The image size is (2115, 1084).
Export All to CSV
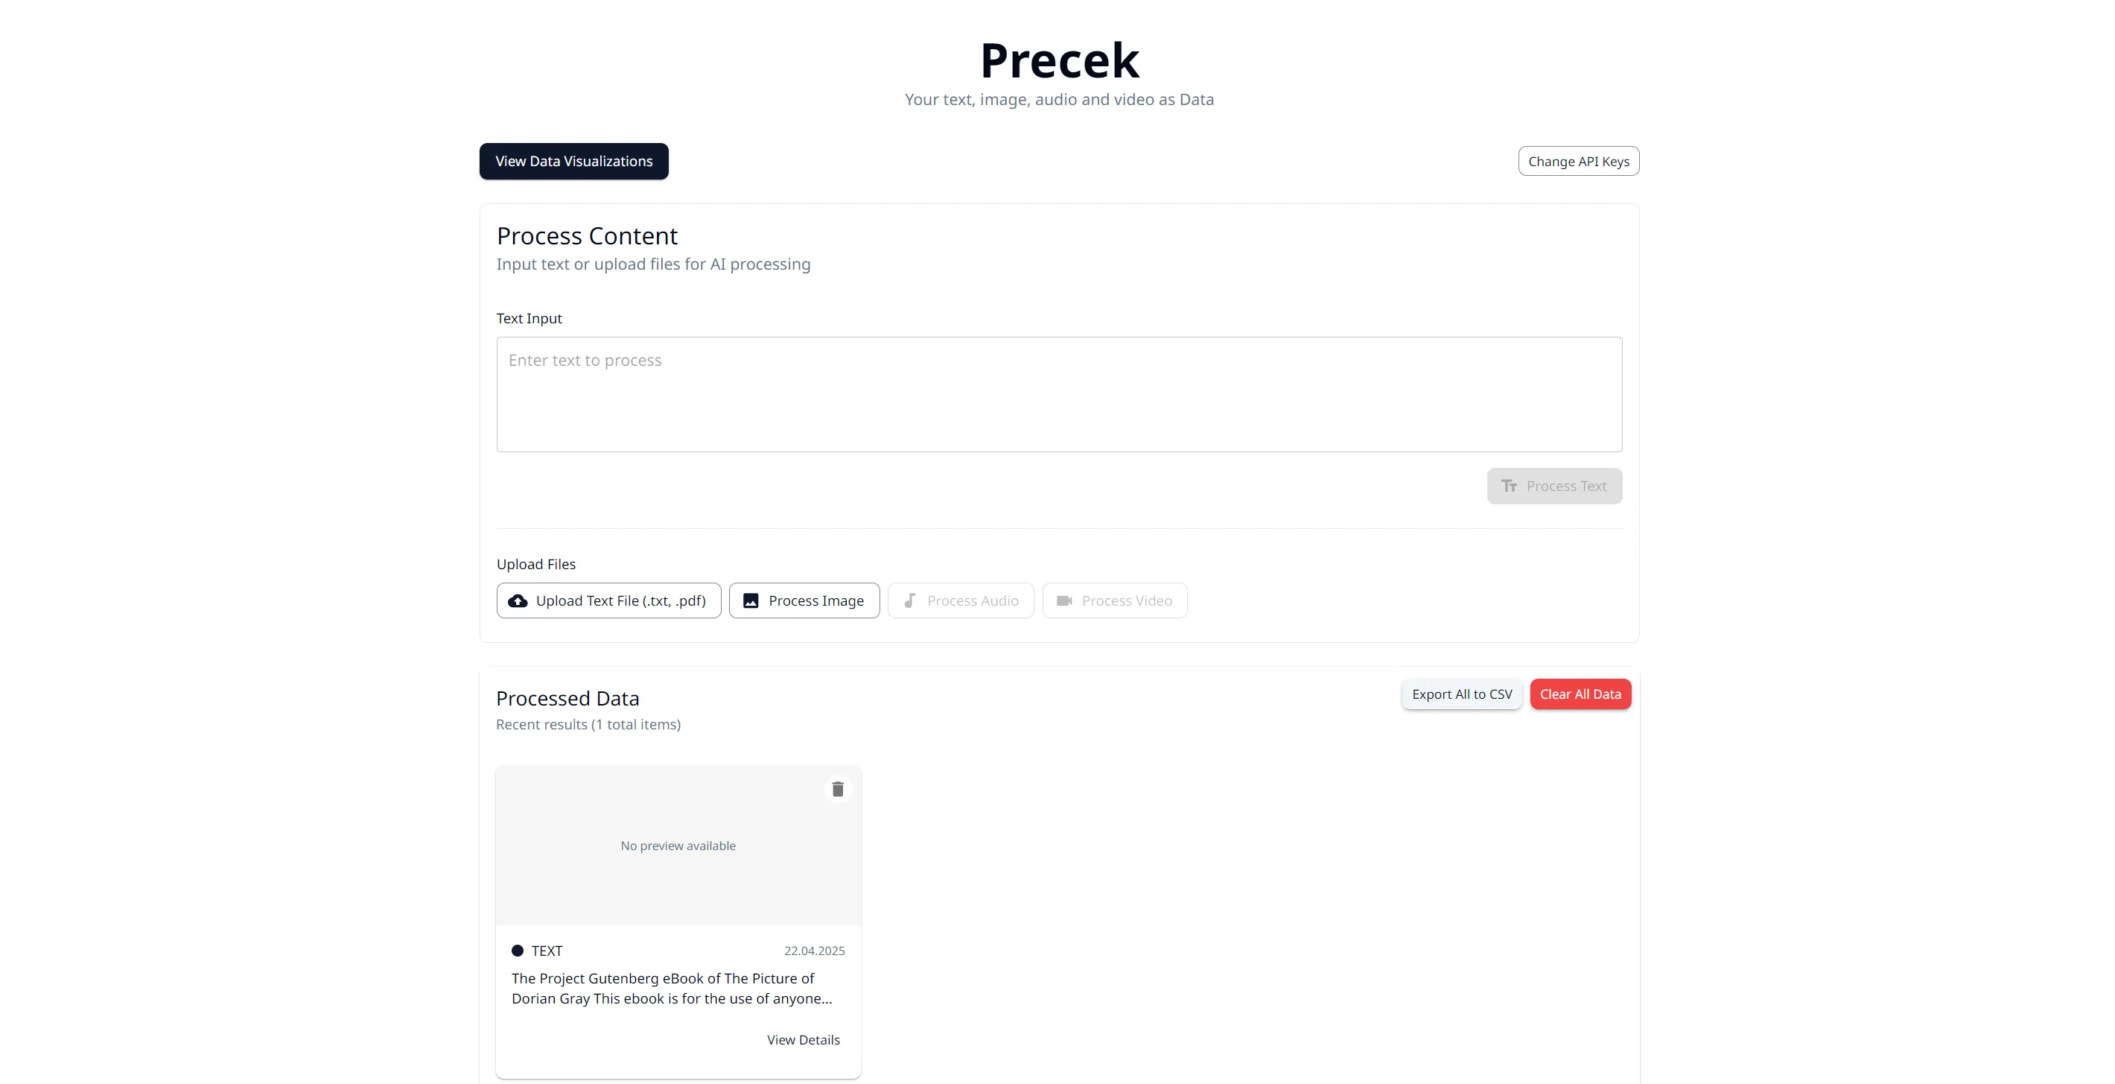coord(1461,695)
